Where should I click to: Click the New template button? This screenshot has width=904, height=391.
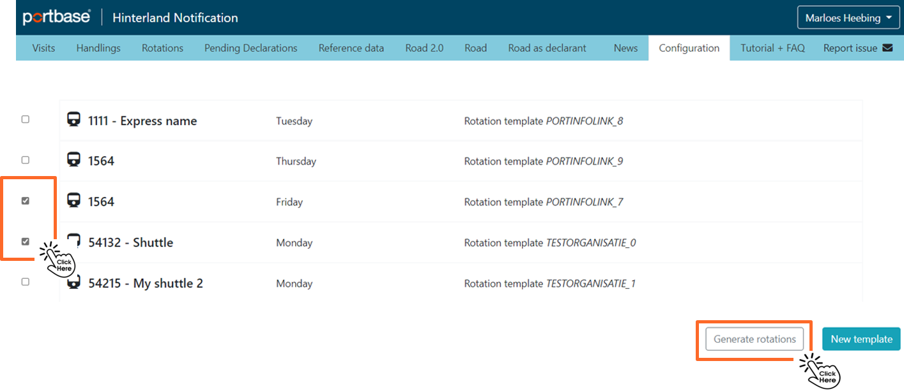click(x=861, y=339)
